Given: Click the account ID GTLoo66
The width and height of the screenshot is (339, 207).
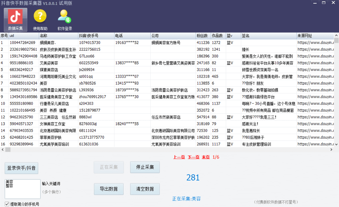Looking at the screenshot, I should (x=87, y=56).
